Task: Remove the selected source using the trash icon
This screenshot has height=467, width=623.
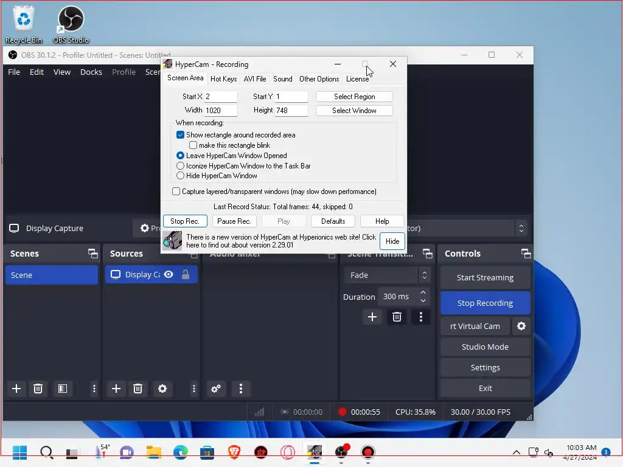Action: tap(137, 389)
